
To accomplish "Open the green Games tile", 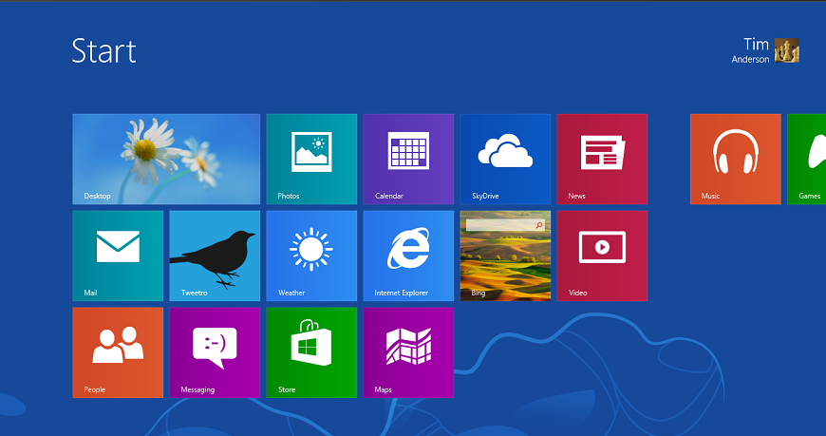I will point(806,159).
